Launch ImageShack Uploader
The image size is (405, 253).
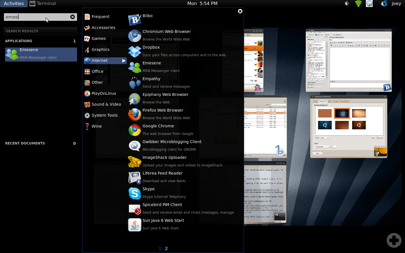coord(165,157)
